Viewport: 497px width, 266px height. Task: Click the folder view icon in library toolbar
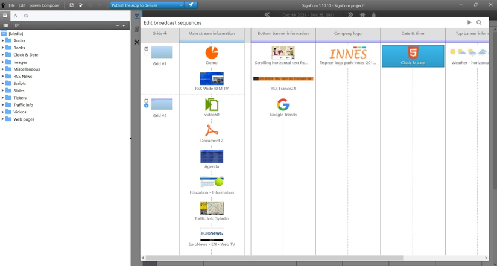pyautogui.click(x=17, y=25)
